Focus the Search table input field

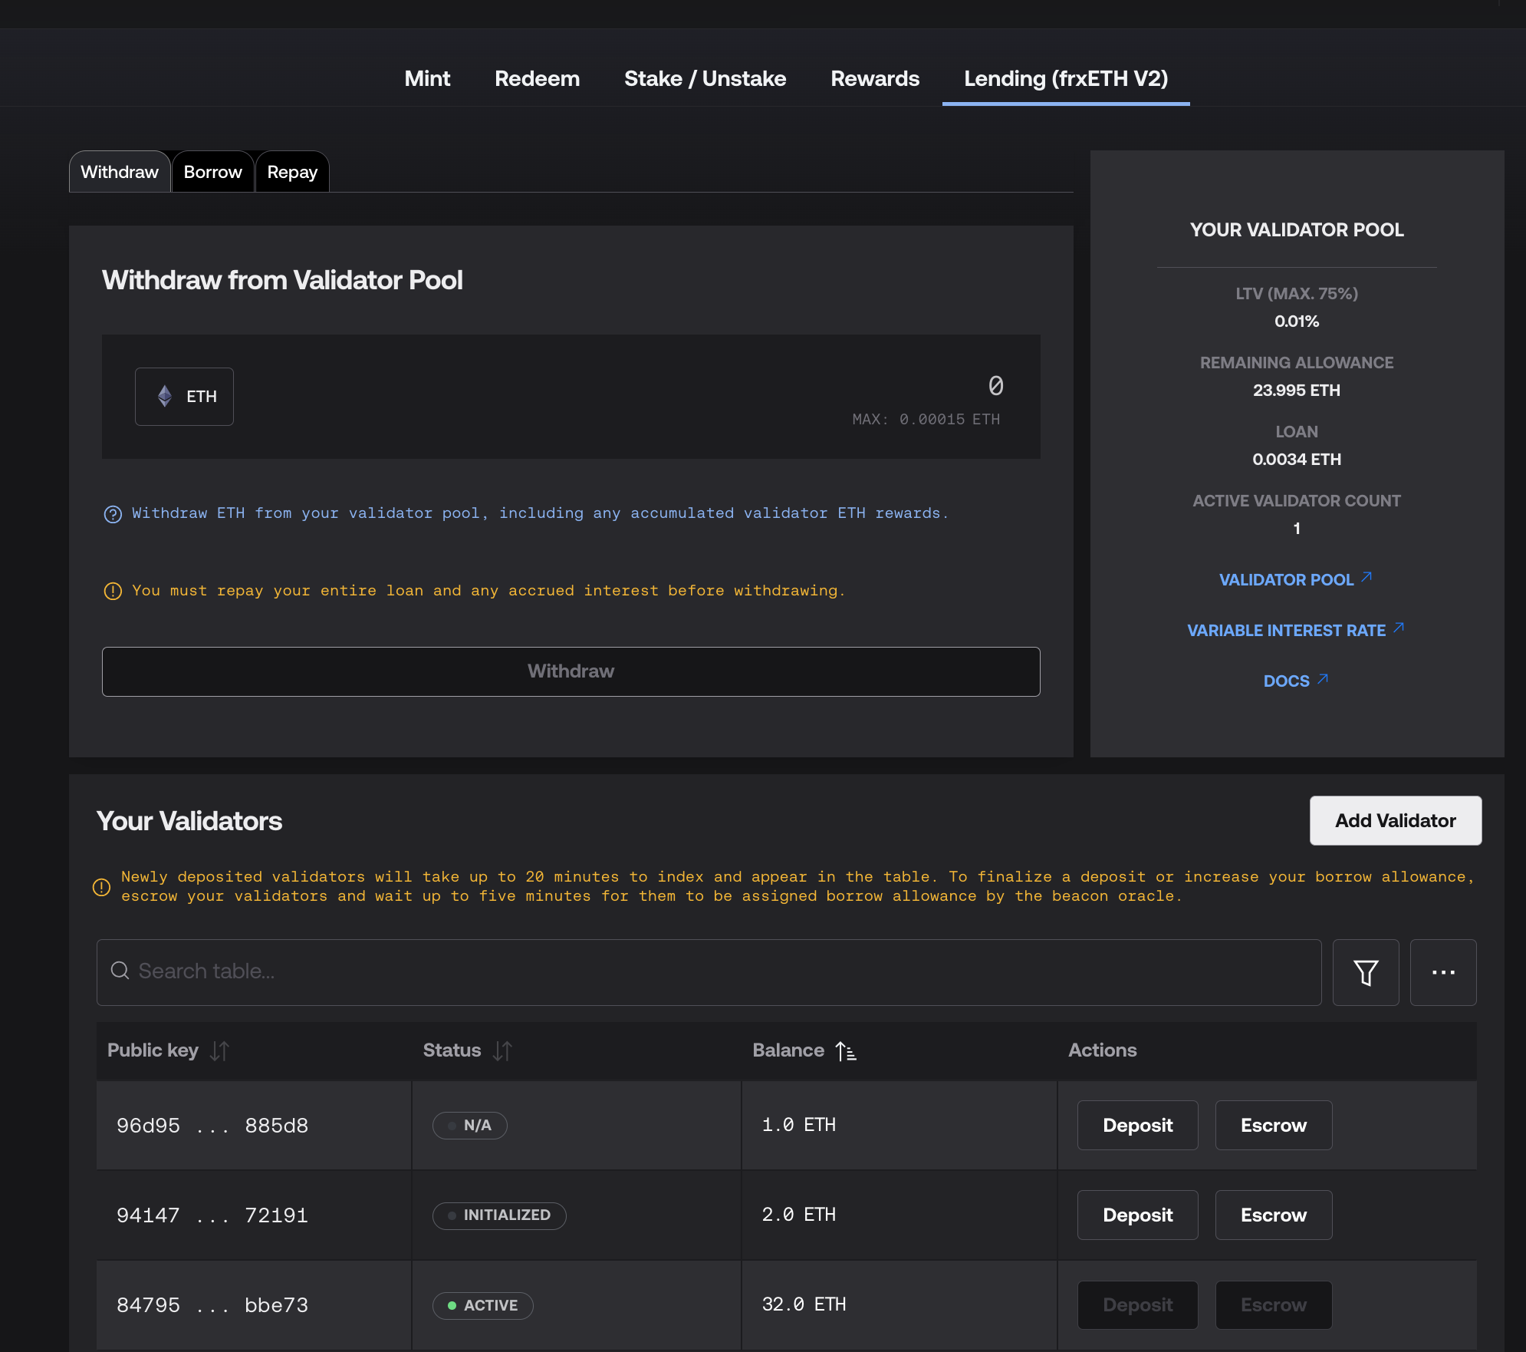(x=709, y=971)
